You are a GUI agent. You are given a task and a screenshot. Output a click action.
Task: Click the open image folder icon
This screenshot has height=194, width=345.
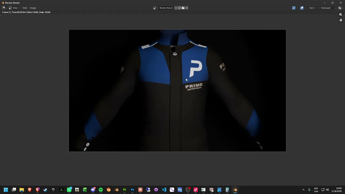[x=183, y=8]
